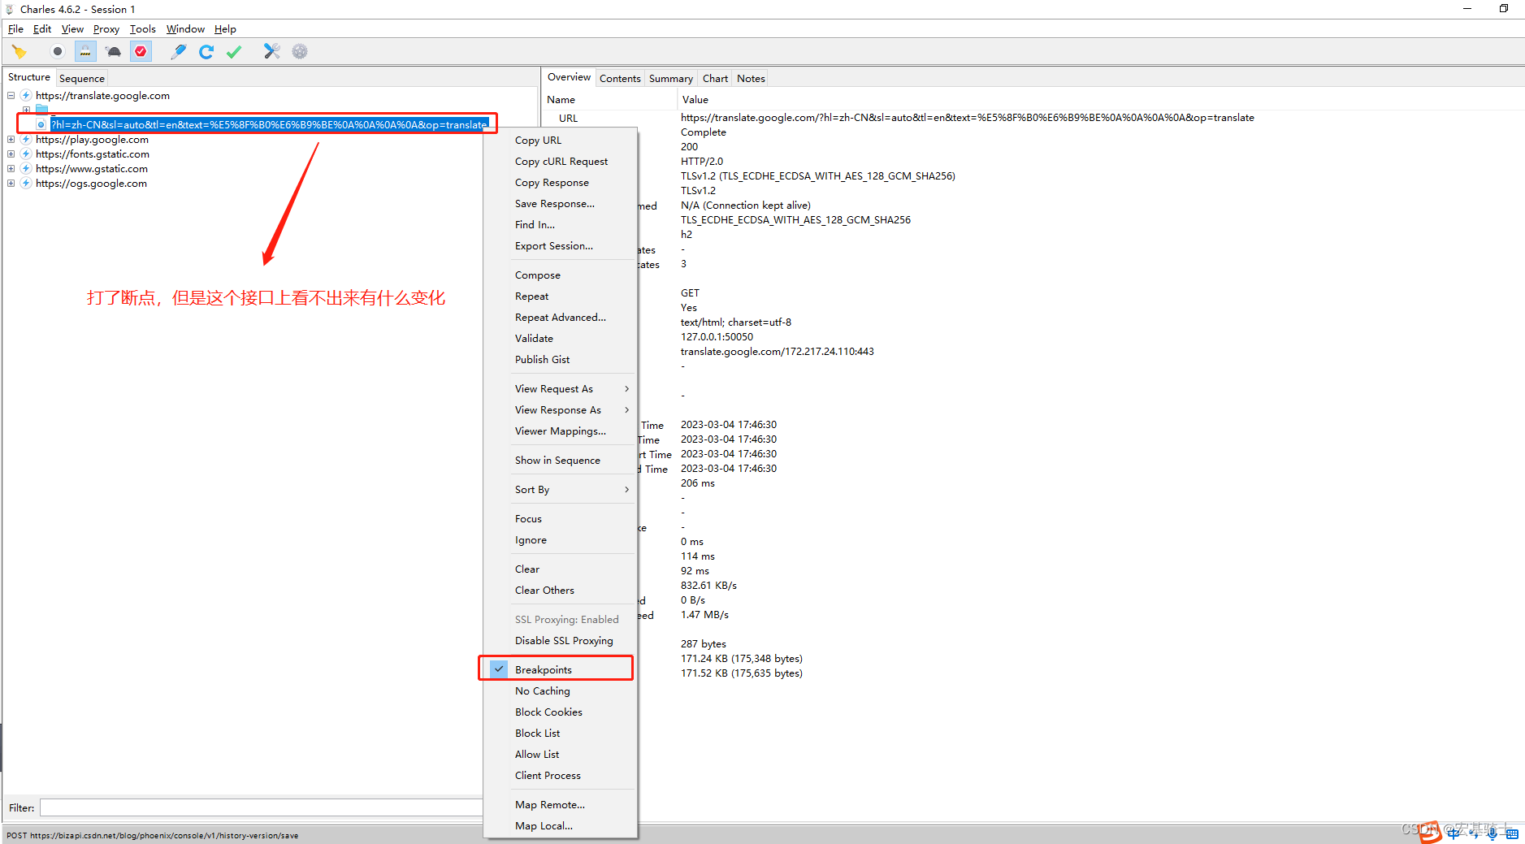Switch to the Contents tab
The image size is (1525, 844).
point(620,79)
